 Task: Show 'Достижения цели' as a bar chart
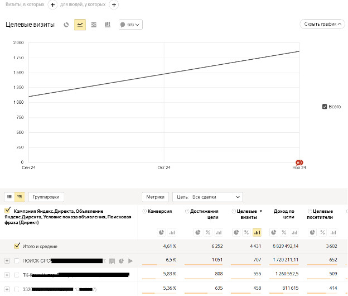tap(219, 232)
